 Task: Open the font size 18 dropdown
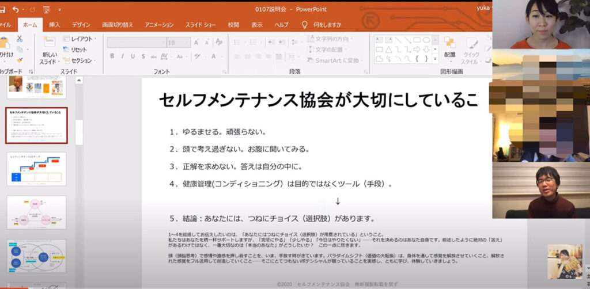179,43
